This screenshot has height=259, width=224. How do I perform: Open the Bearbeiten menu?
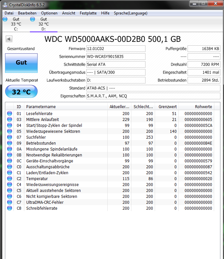27,13
